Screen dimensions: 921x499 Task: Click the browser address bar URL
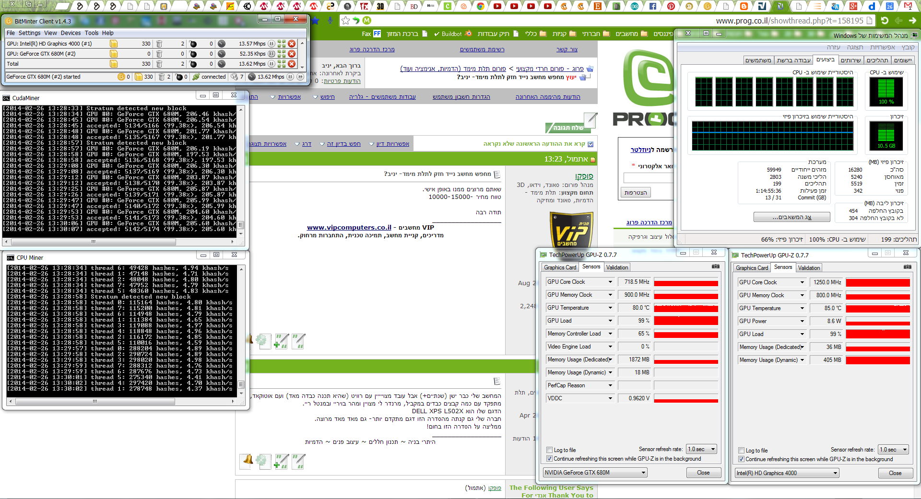coord(790,21)
